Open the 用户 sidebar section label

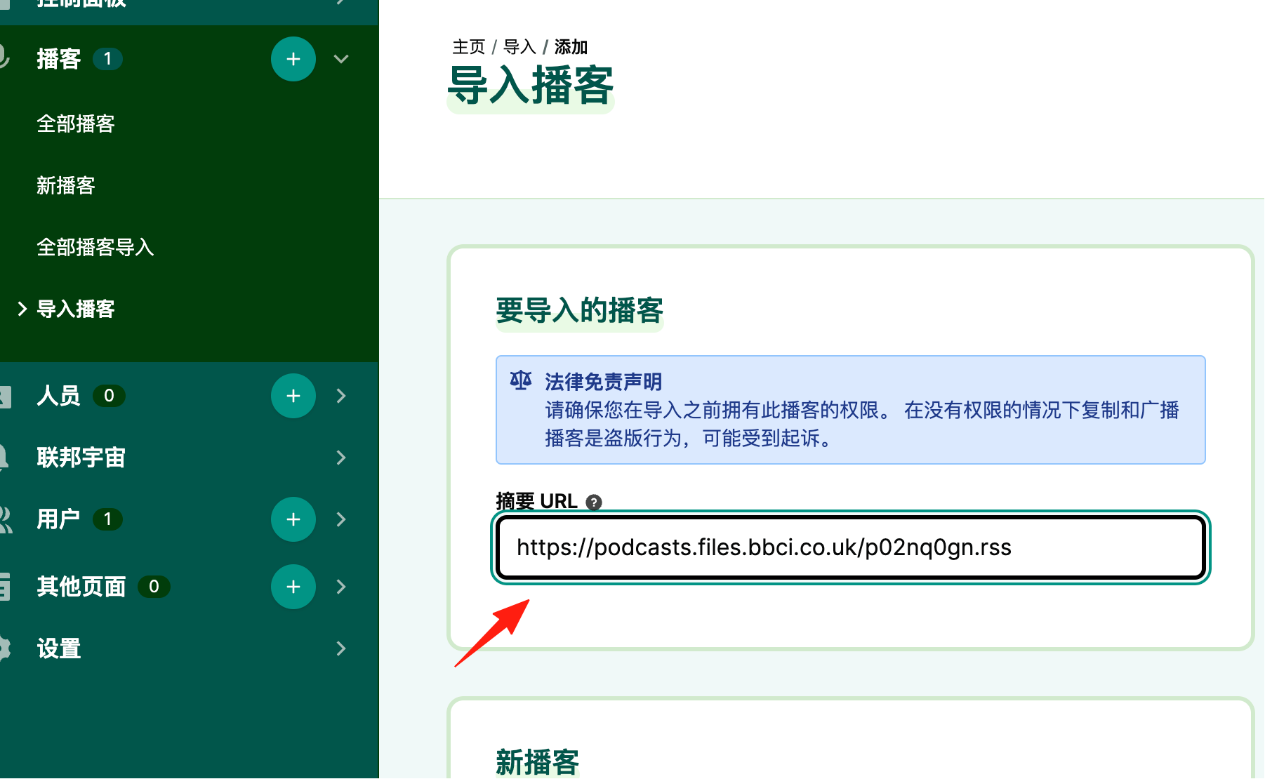tap(59, 519)
